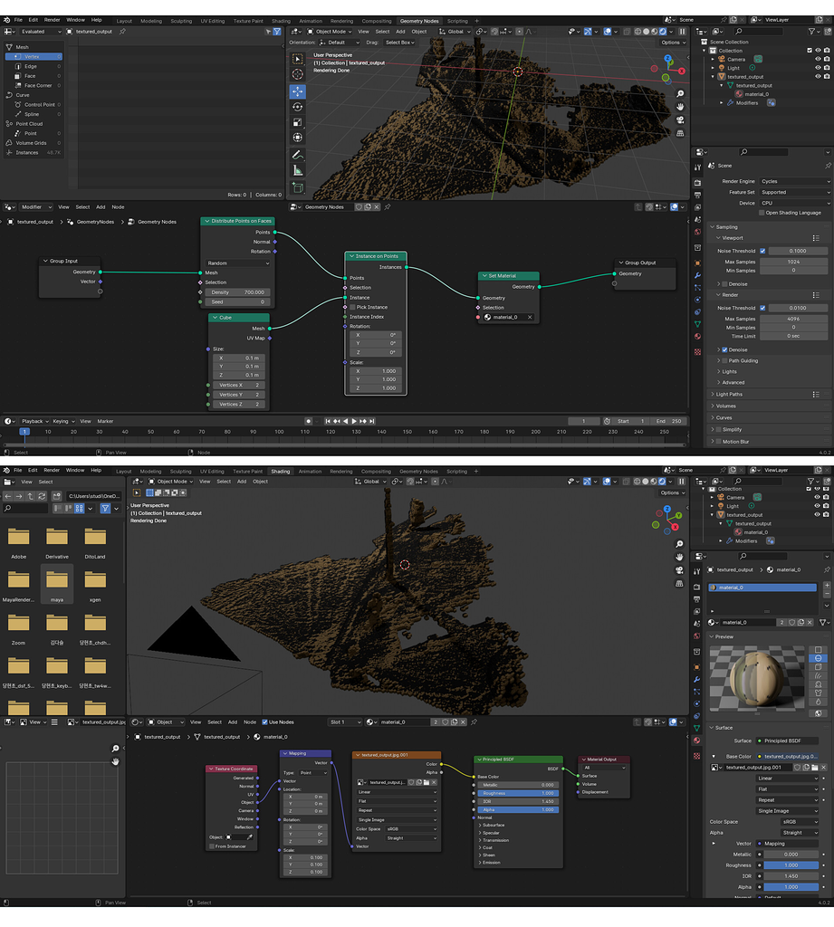Open Modifier properties wrench tab in top window
834x927 pixels.
697,275
